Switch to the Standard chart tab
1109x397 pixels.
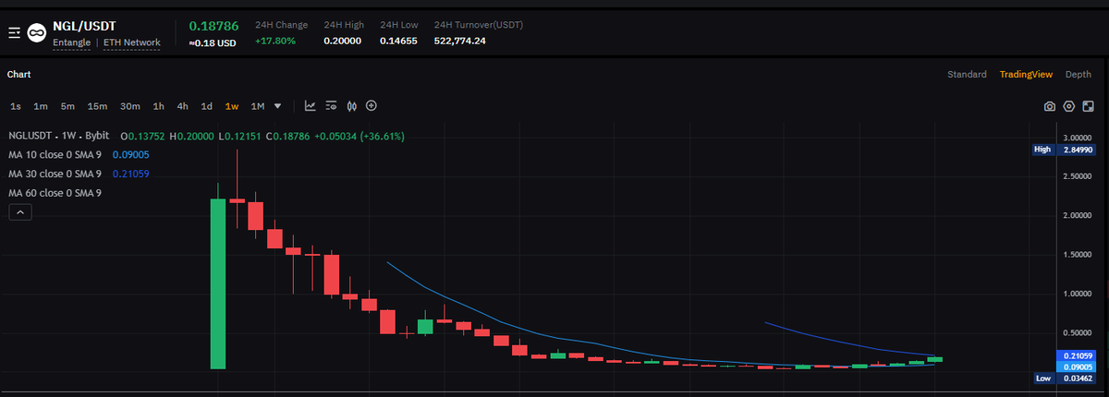click(x=967, y=74)
